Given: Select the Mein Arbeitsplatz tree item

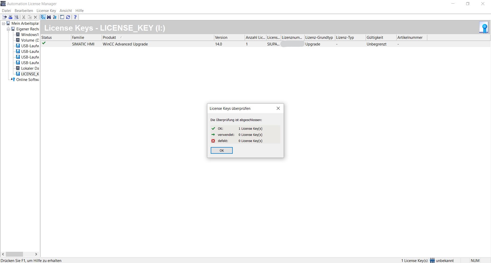Looking at the screenshot, I should click(x=25, y=23).
